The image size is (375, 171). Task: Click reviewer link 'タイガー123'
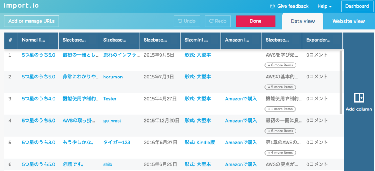pos(116,143)
